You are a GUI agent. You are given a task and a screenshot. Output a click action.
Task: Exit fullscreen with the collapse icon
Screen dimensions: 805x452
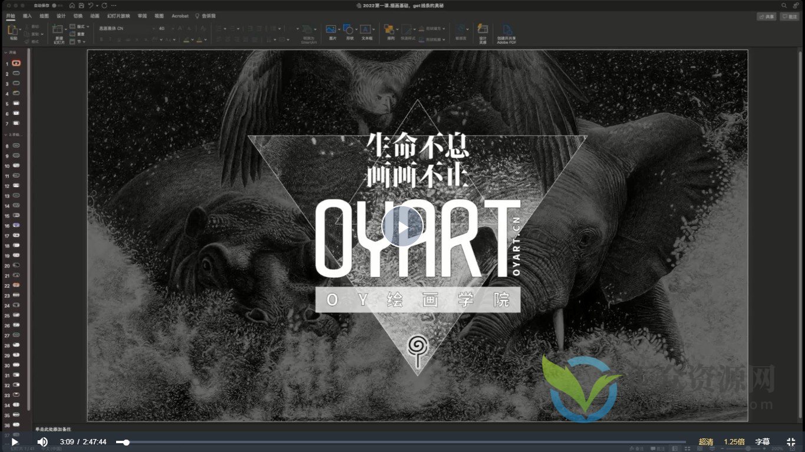pyautogui.click(x=791, y=441)
